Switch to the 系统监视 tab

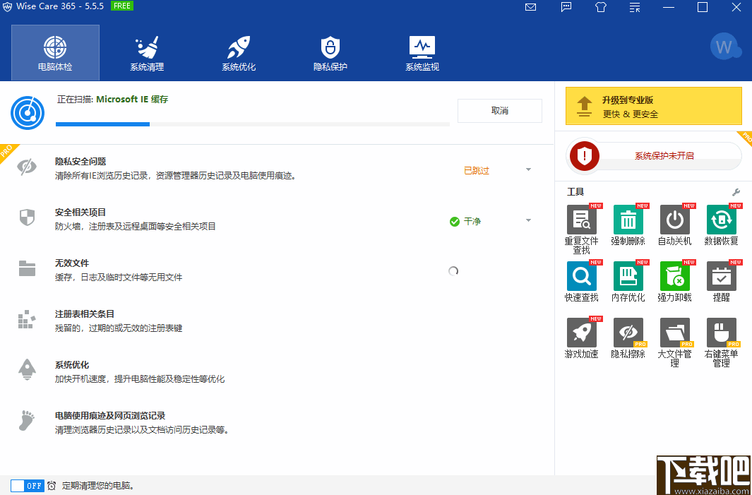coord(422,53)
